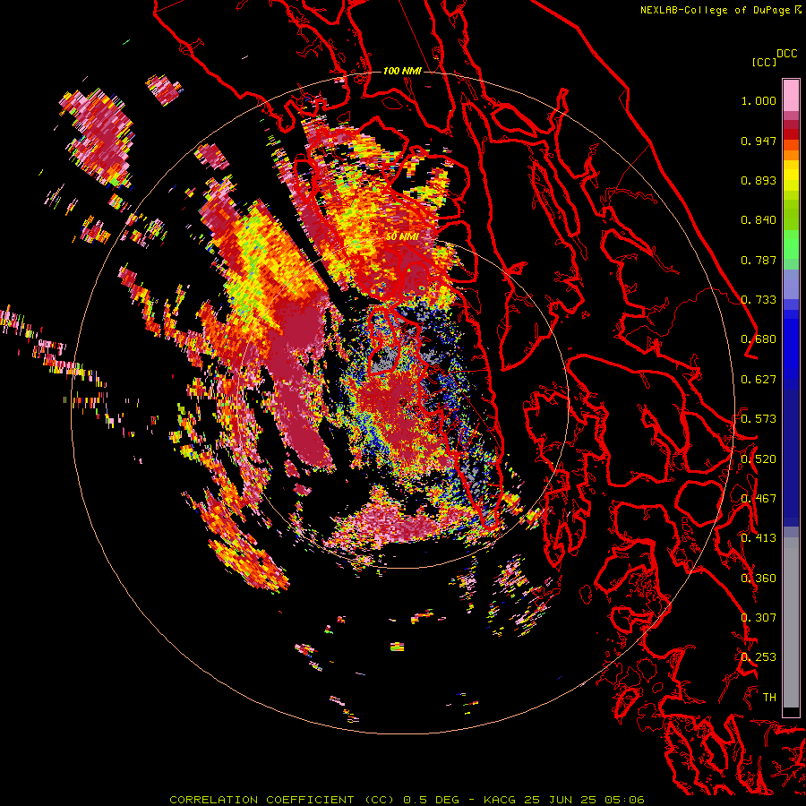Viewport: 806px width, 806px height.
Task: Click the Correlation Coefficient caption at bottom
Action: coord(407,800)
